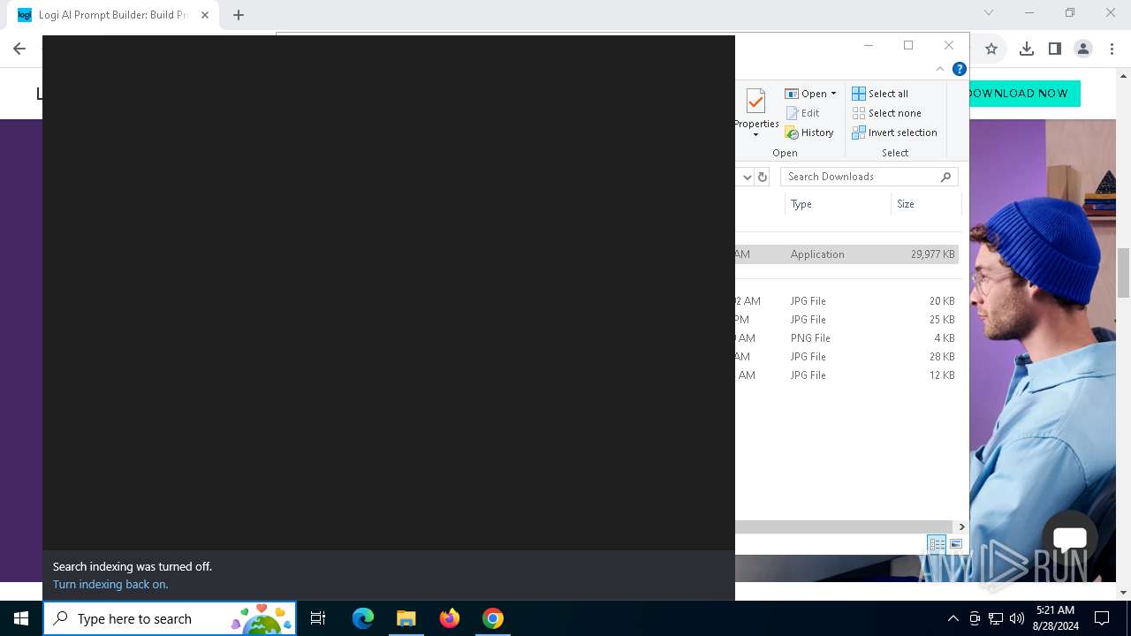Viewport: 1131px width, 636px height.
Task: Select the JPG File row of 12 KB
Action: (x=847, y=375)
